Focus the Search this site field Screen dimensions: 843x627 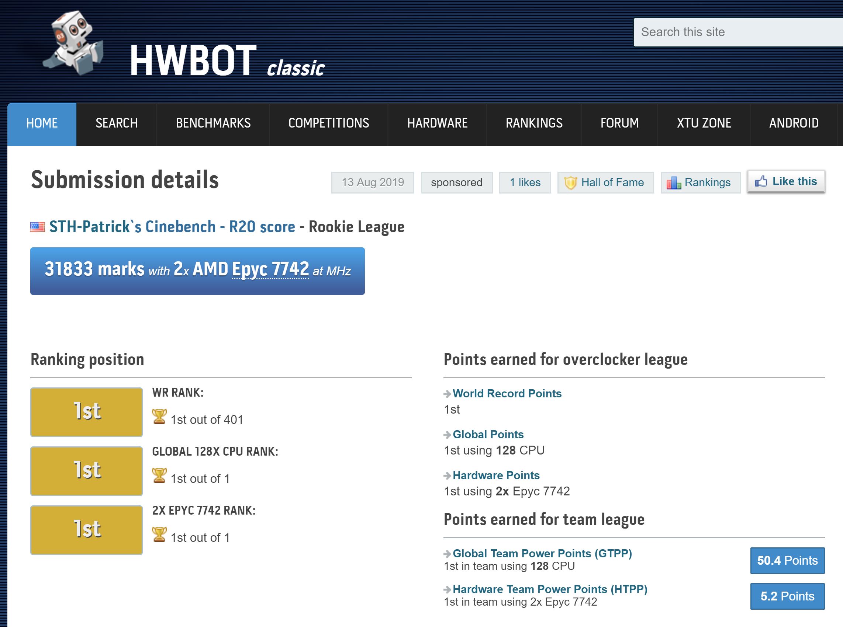pyautogui.click(x=737, y=32)
